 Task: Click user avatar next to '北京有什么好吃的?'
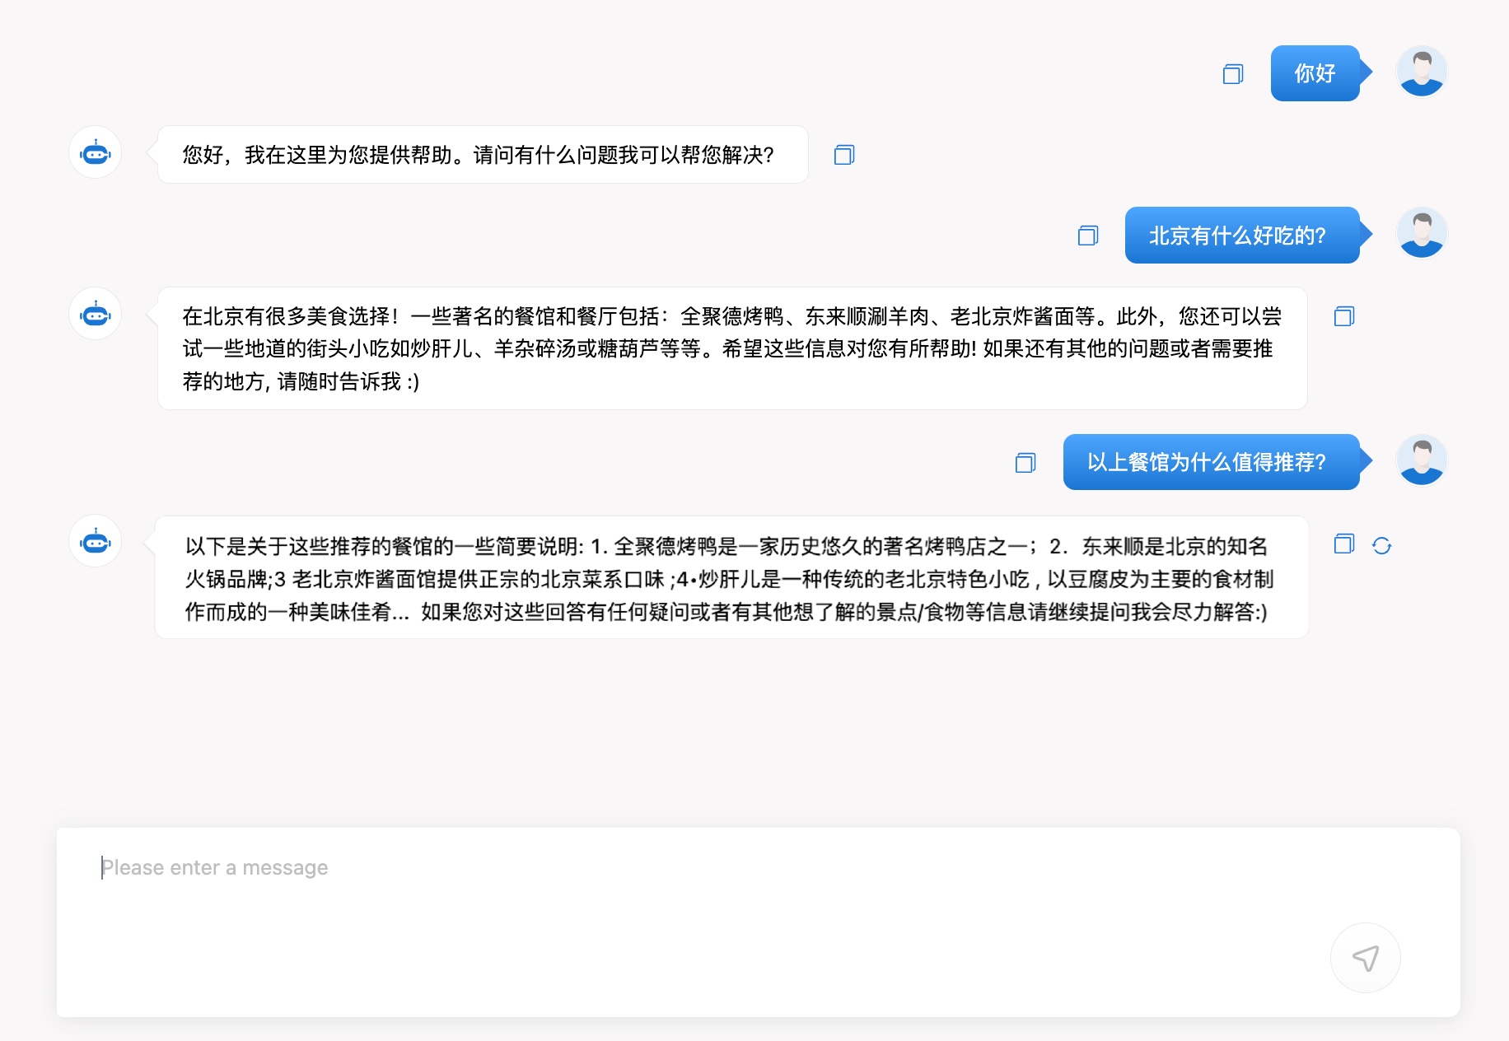(1422, 233)
